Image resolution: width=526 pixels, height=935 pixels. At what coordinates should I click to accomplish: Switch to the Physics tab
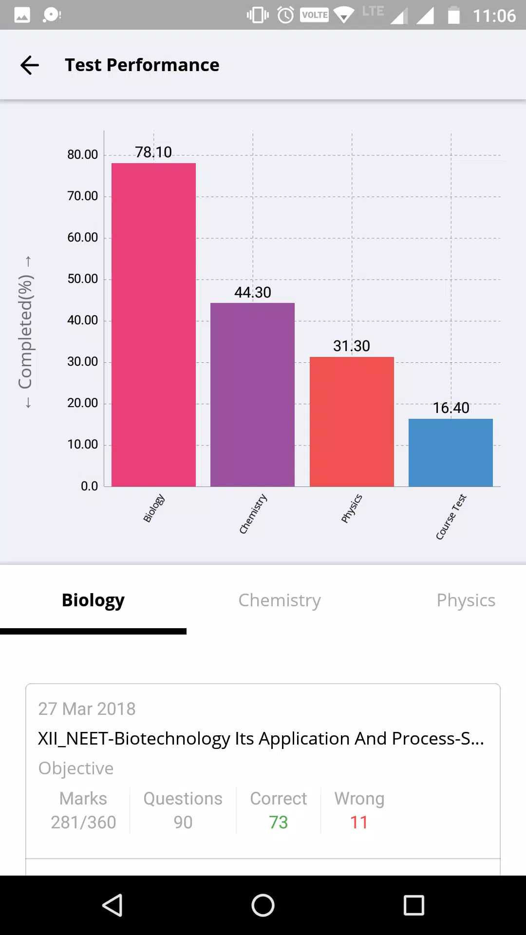[x=466, y=600]
